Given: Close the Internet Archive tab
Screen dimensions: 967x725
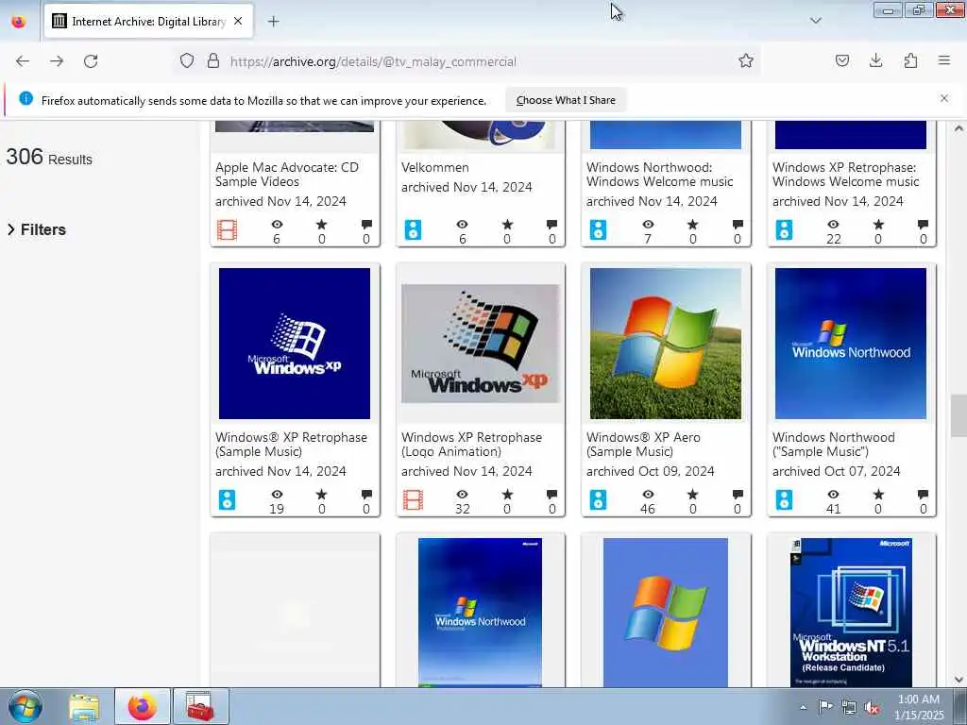Looking at the screenshot, I should 238,21.
